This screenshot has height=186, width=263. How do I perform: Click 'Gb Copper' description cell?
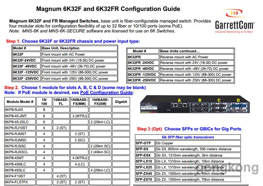coord(198,143)
